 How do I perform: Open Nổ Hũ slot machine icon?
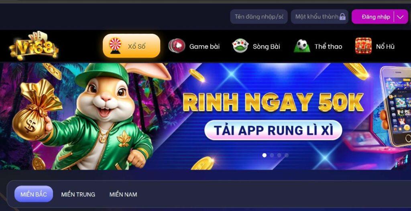(x=363, y=46)
